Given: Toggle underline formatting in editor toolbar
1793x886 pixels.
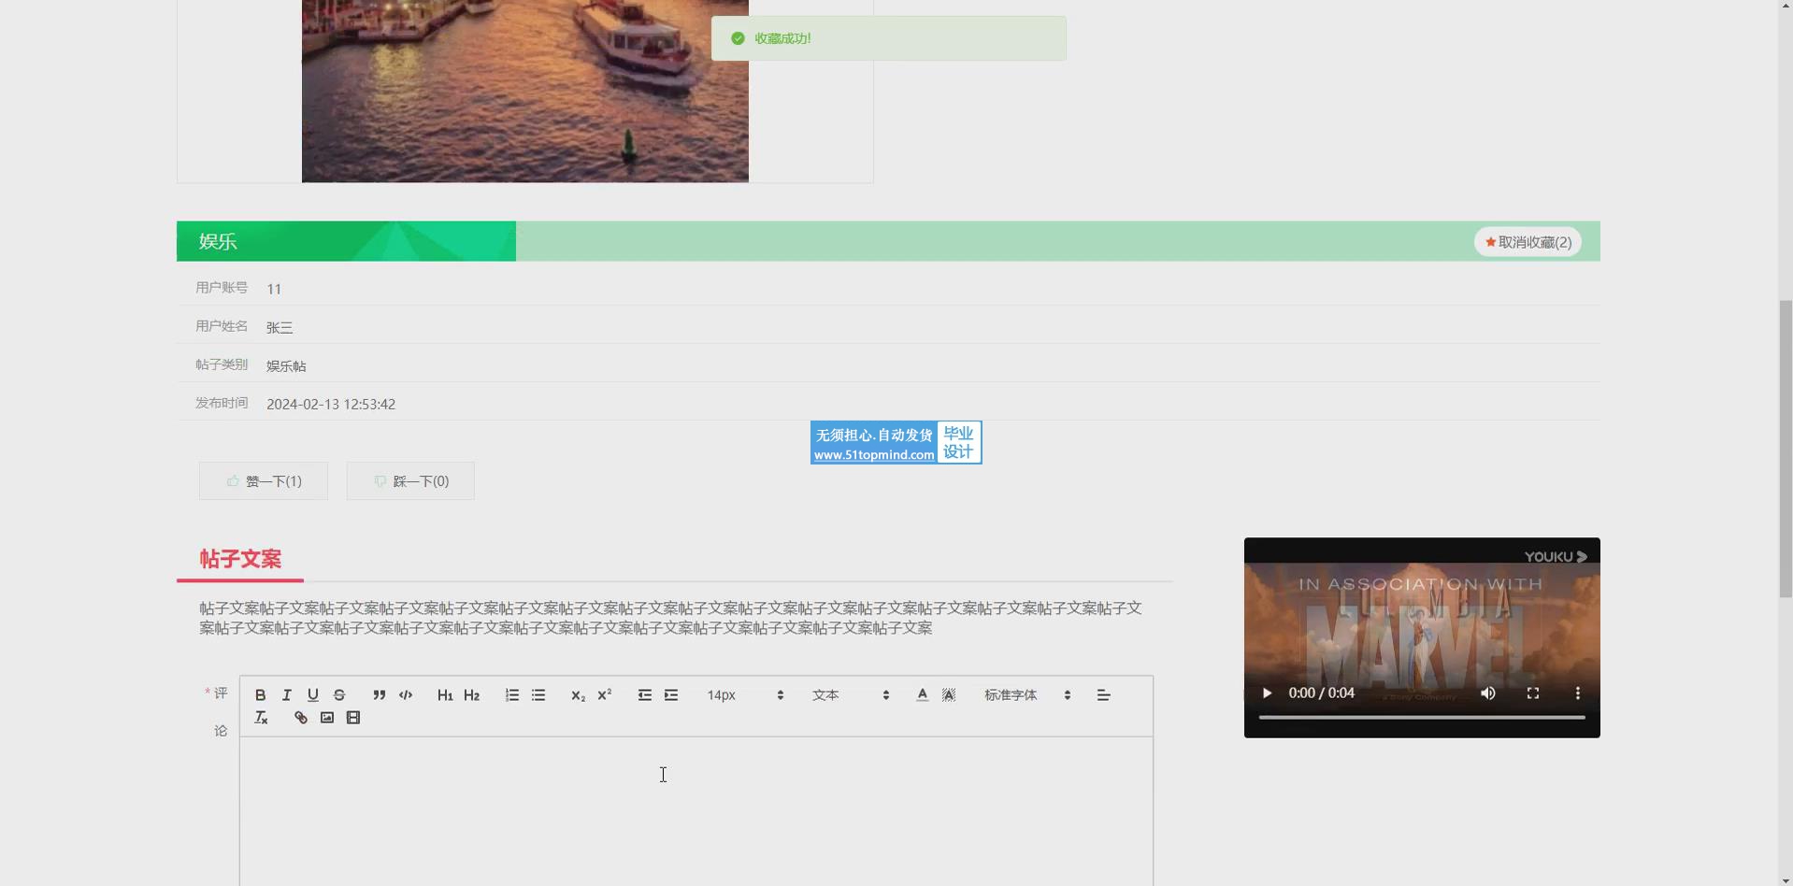Looking at the screenshot, I should [313, 695].
